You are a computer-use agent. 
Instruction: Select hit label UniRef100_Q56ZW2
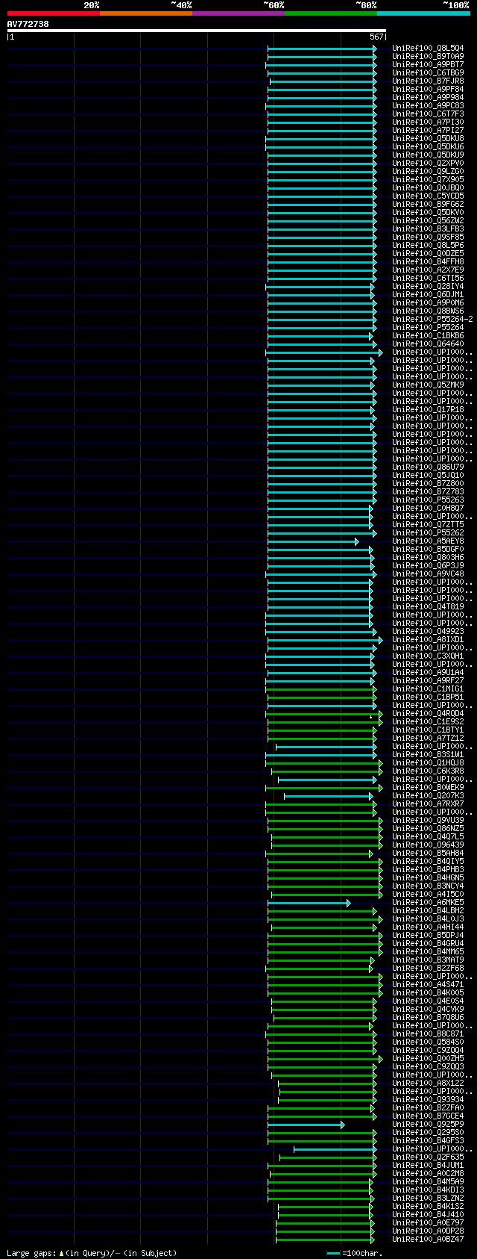pyautogui.click(x=428, y=220)
